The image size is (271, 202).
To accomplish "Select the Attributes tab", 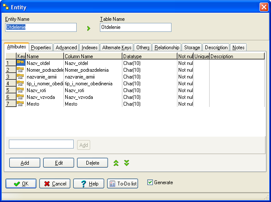I will [17, 47].
